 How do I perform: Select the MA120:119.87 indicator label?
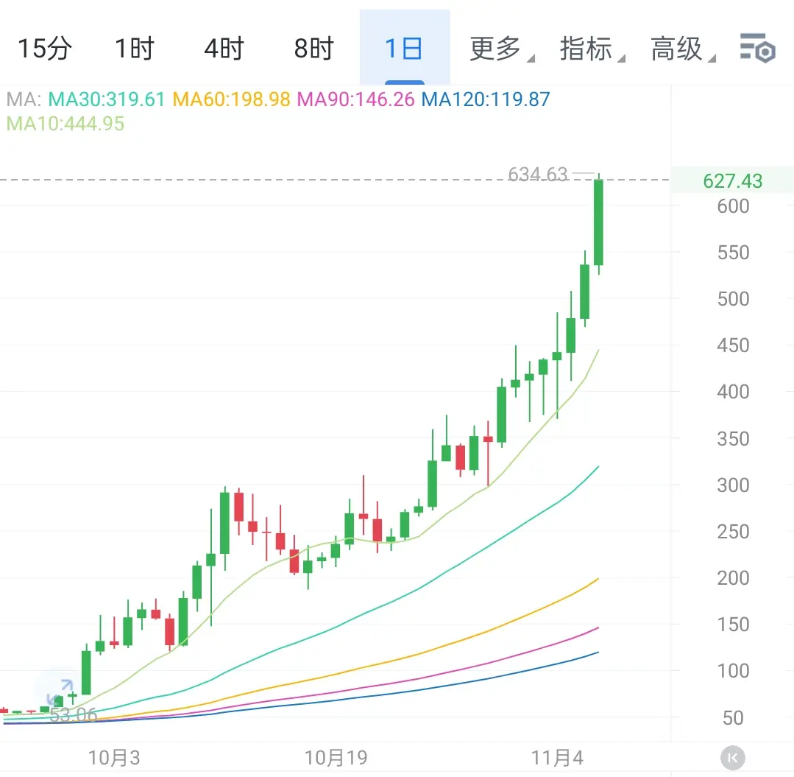tap(486, 99)
